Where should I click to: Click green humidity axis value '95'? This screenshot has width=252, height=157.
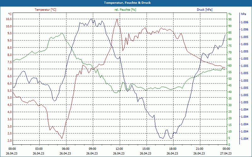230,19
